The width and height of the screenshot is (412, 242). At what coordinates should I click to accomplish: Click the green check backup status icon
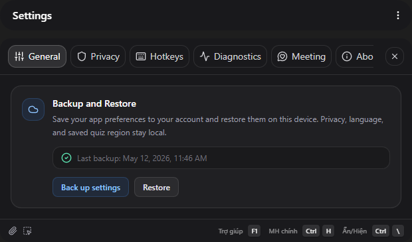[66, 158]
